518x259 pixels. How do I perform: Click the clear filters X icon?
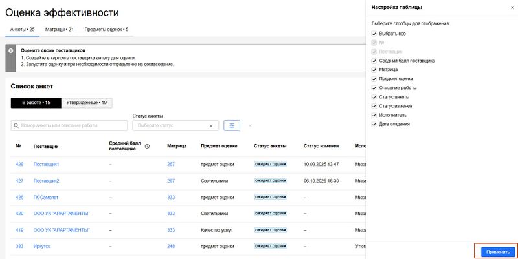pos(250,125)
